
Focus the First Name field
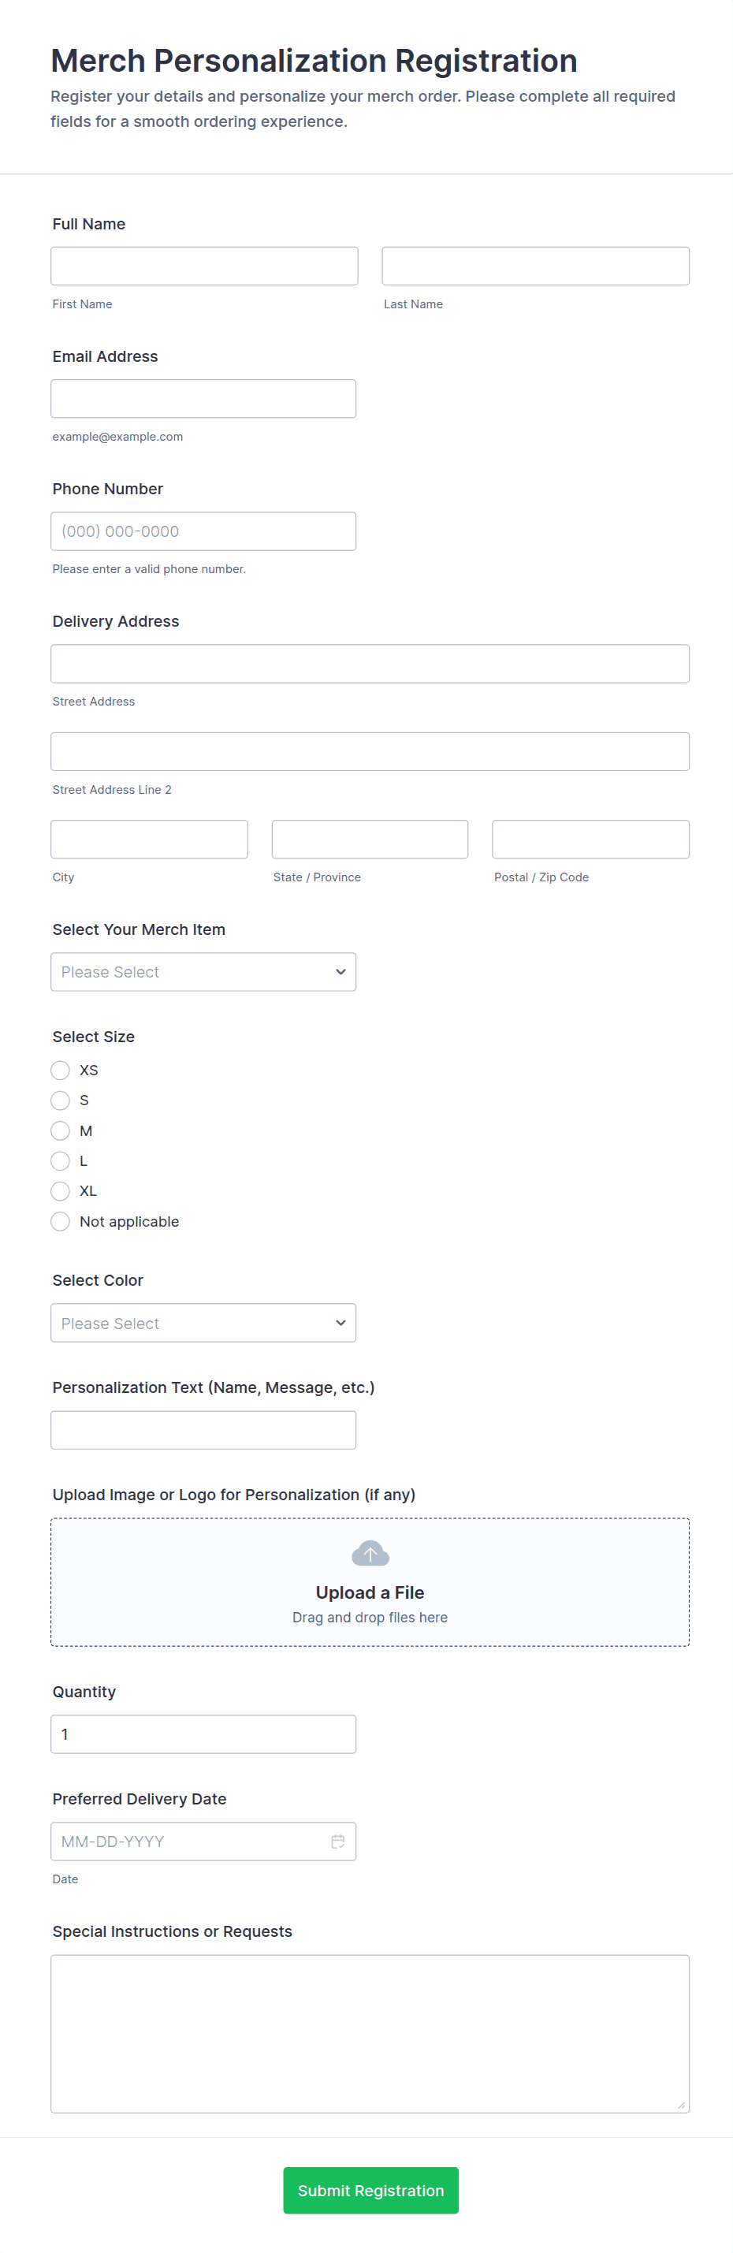click(x=204, y=266)
